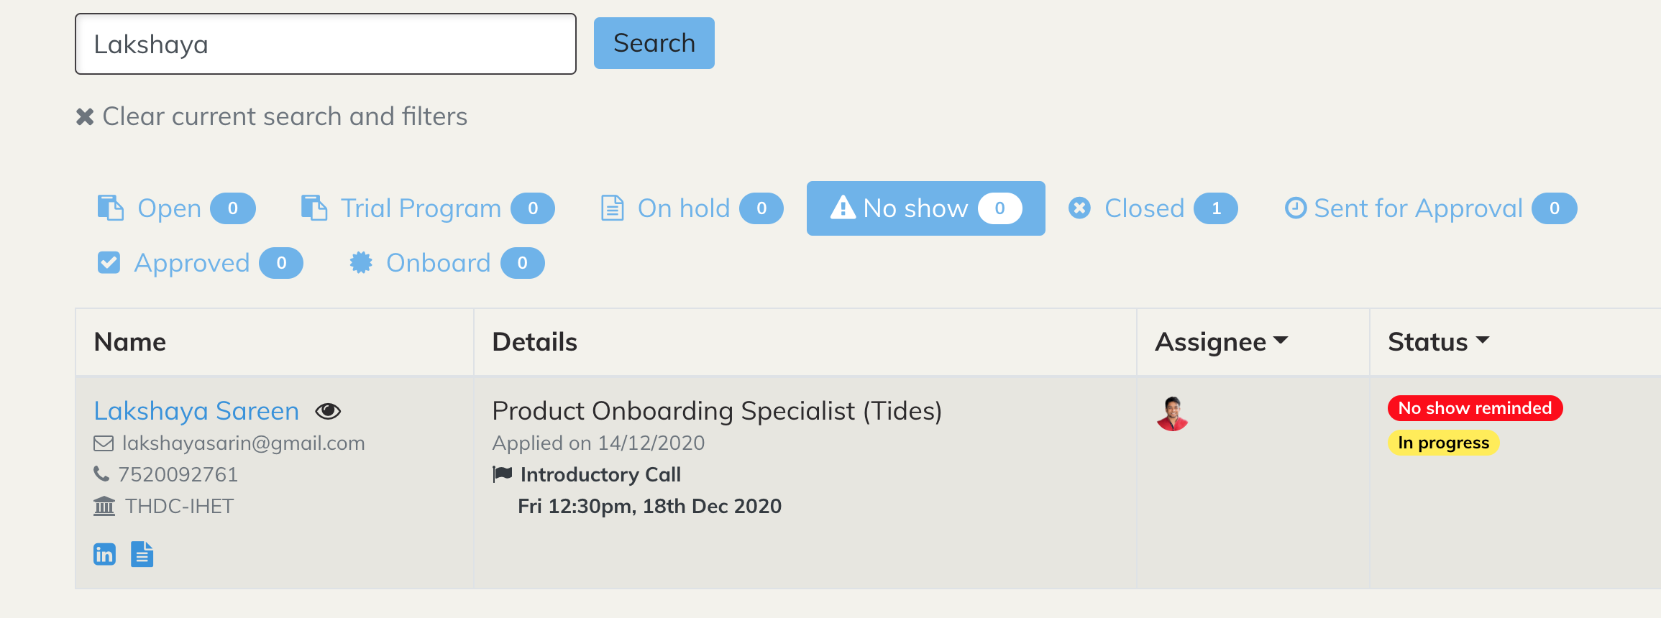This screenshot has width=1661, height=618.
Task: Click the phone icon beside 7520092761
Action: pos(101,474)
